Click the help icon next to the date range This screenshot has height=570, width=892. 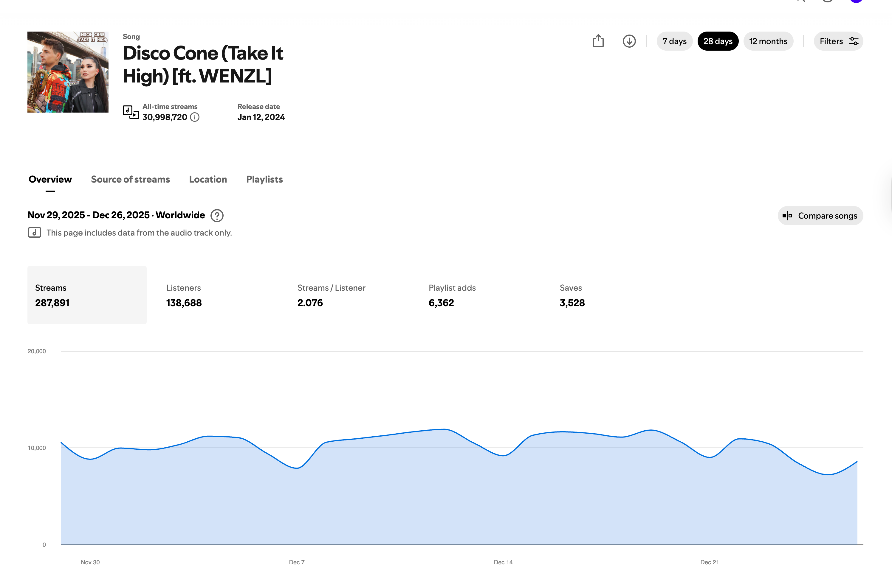tap(217, 215)
